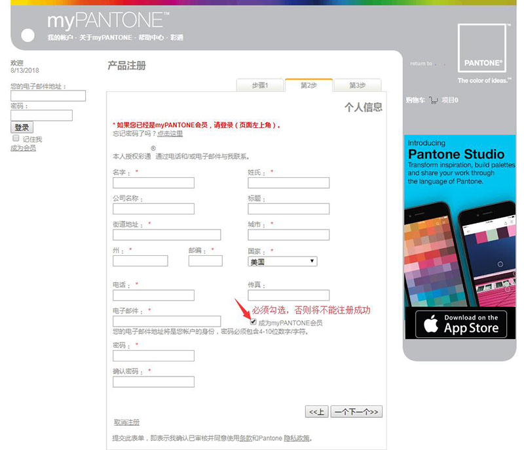Toggle the 成为myPANTONE会员 checkbox
This screenshot has width=524, height=450.
pyautogui.click(x=253, y=322)
